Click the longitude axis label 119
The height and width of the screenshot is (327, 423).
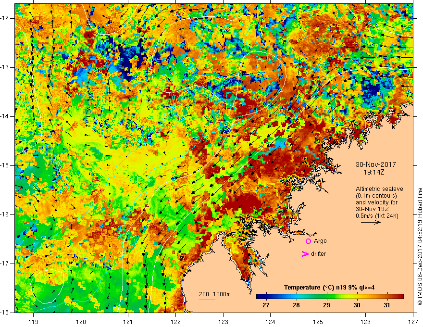coord(34,322)
